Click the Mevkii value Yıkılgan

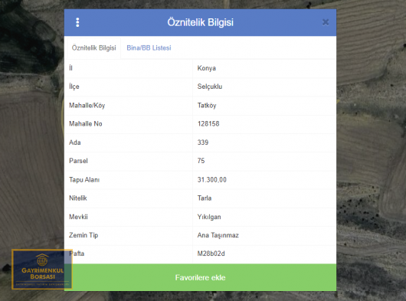209,217
